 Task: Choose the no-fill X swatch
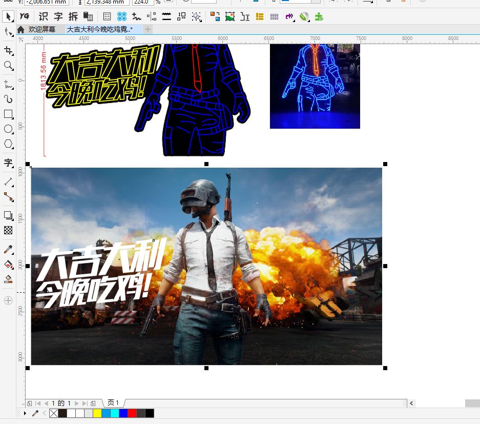[54, 413]
